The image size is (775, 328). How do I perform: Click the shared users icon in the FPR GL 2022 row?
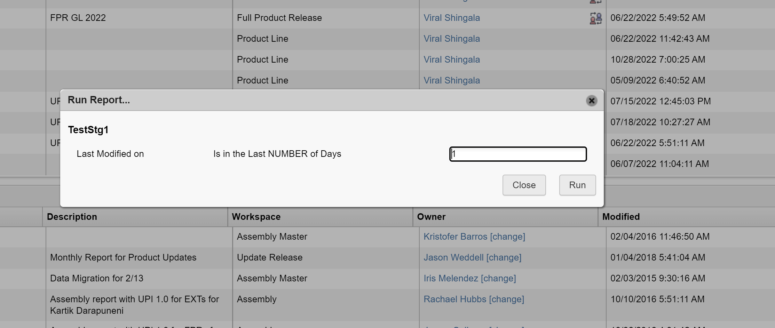[595, 18]
